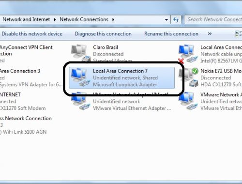Click 'Disconnected' status under Claro Brasil
Viewport: 242px width, 184px height.
(x=108, y=54)
